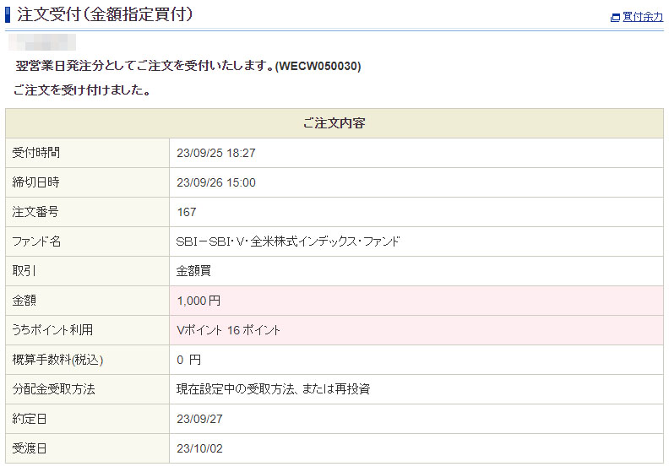Click the blurred account name area
Image resolution: width=669 pixels, height=472 pixels.
tap(43, 41)
